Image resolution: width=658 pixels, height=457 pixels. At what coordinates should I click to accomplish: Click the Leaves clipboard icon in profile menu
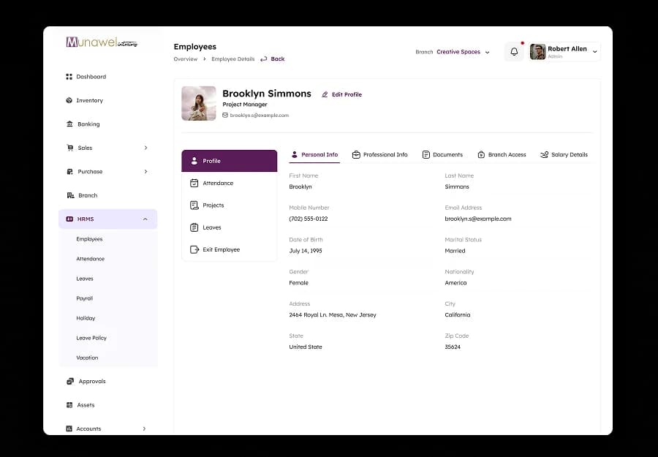(x=194, y=227)
